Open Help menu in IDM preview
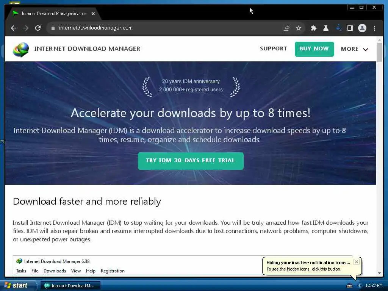 [x=91, y=271]
